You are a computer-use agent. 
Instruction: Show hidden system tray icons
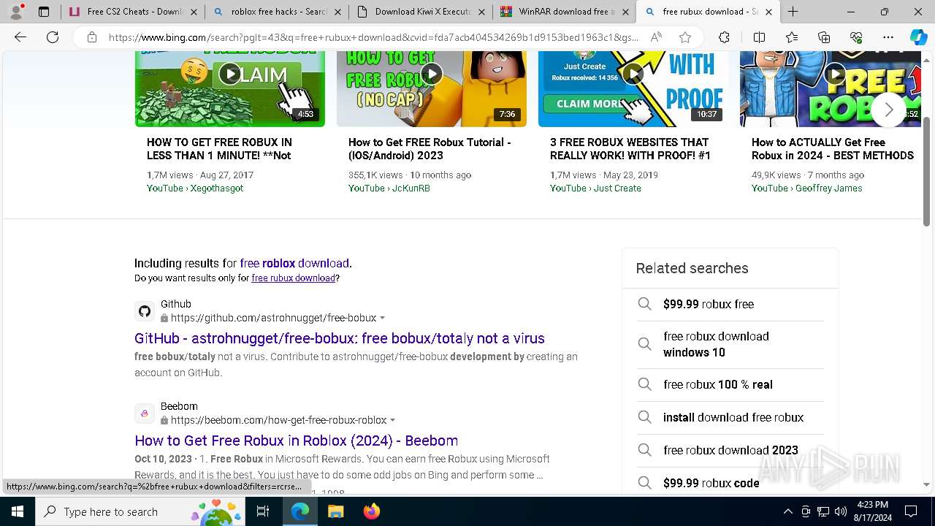tap(787, 511)
